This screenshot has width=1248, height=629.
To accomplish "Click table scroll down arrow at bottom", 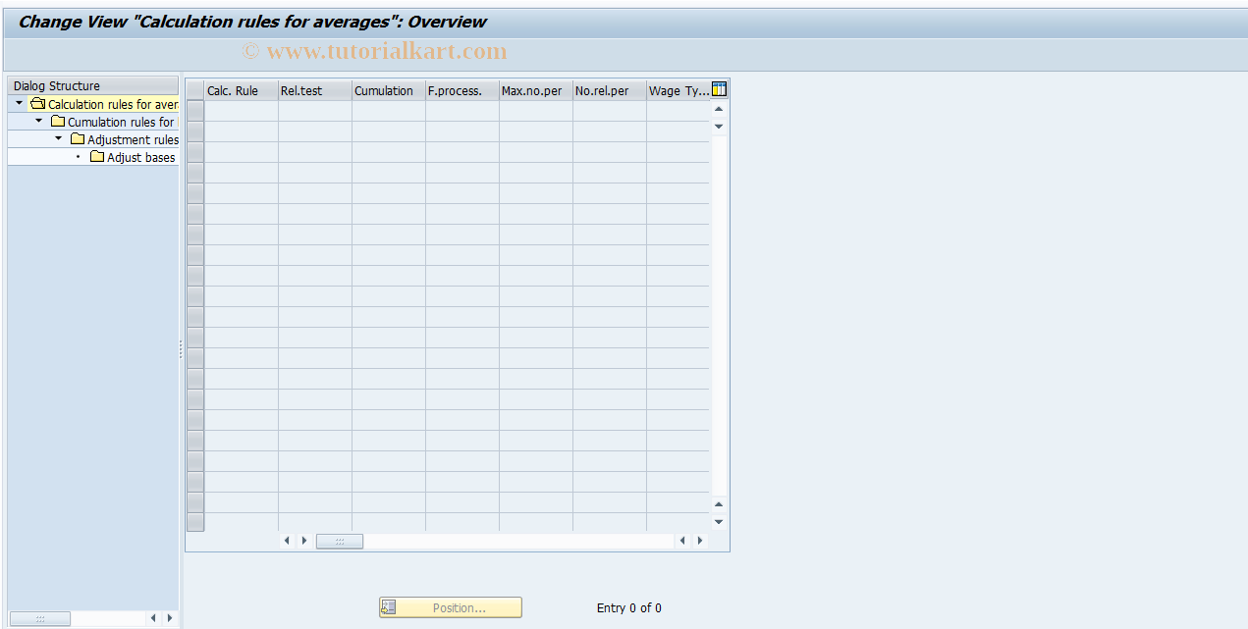I will click(719, 522).
